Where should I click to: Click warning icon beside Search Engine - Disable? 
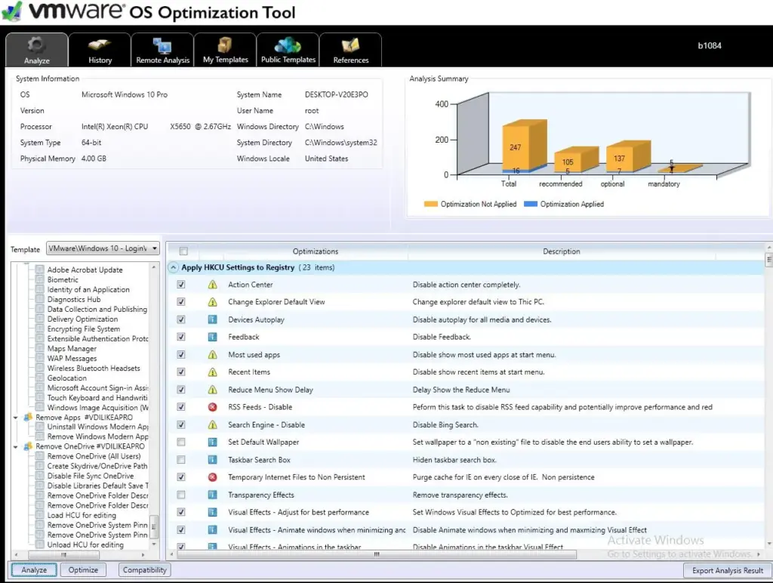coord(212,424)
